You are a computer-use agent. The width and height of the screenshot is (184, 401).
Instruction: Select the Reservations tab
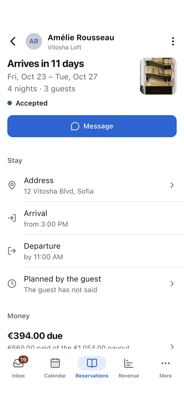pos(92,368)
